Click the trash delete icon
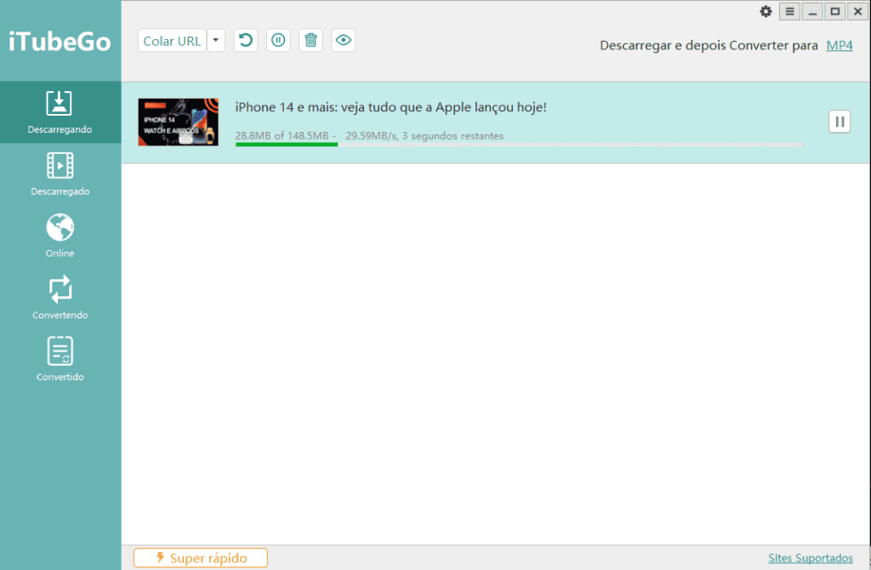The image size is (871, 570). click(x=310, y=40)
